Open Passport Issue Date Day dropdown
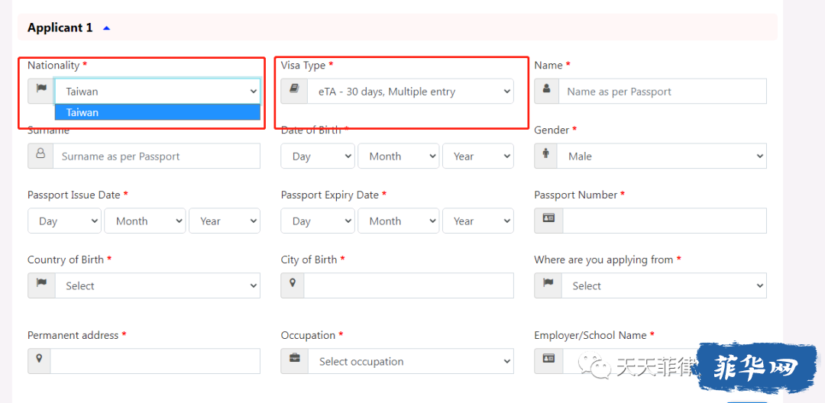Viewport: 825px width, 403px height. (65, 221)
